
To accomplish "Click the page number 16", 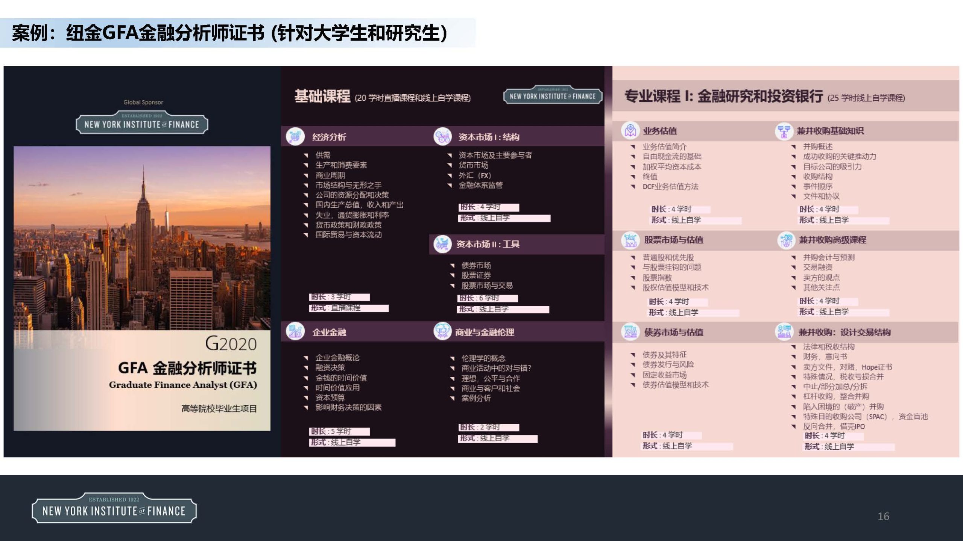I will [x=883, y=516].
